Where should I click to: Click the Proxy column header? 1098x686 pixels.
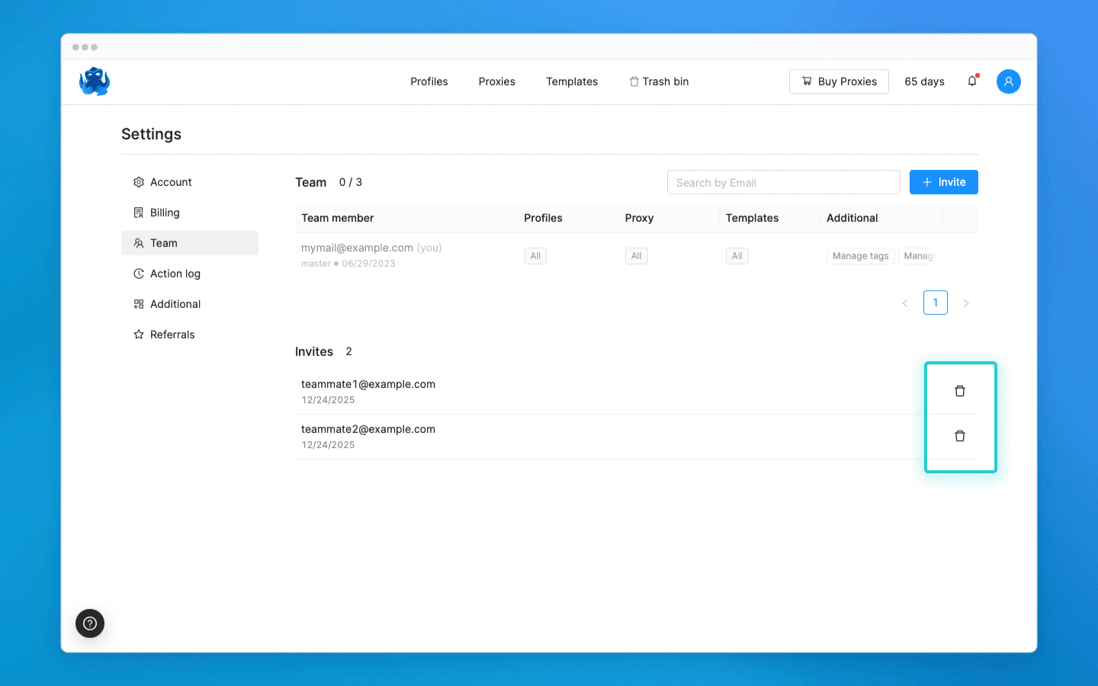click(x=639, y=218)
